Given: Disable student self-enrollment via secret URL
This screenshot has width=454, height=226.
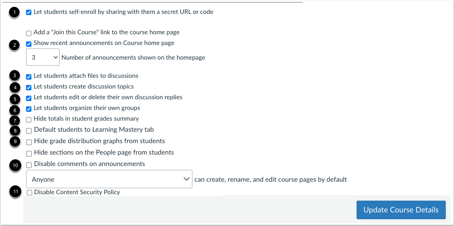Looking at the screenshot, I should tap(29, 12).
